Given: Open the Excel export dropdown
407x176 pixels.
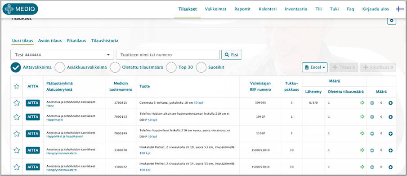Looking at the screenshot, I should 315,67.
